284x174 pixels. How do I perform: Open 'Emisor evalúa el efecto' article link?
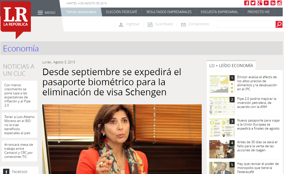pyautogui.click(x=257, y=83)
